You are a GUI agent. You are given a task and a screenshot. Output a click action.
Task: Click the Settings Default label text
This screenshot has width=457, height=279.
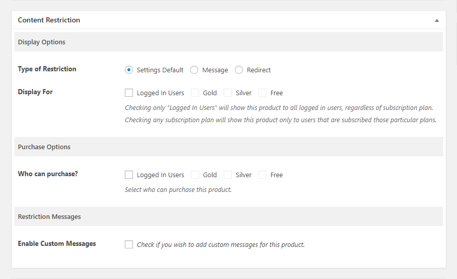point(160,70)
